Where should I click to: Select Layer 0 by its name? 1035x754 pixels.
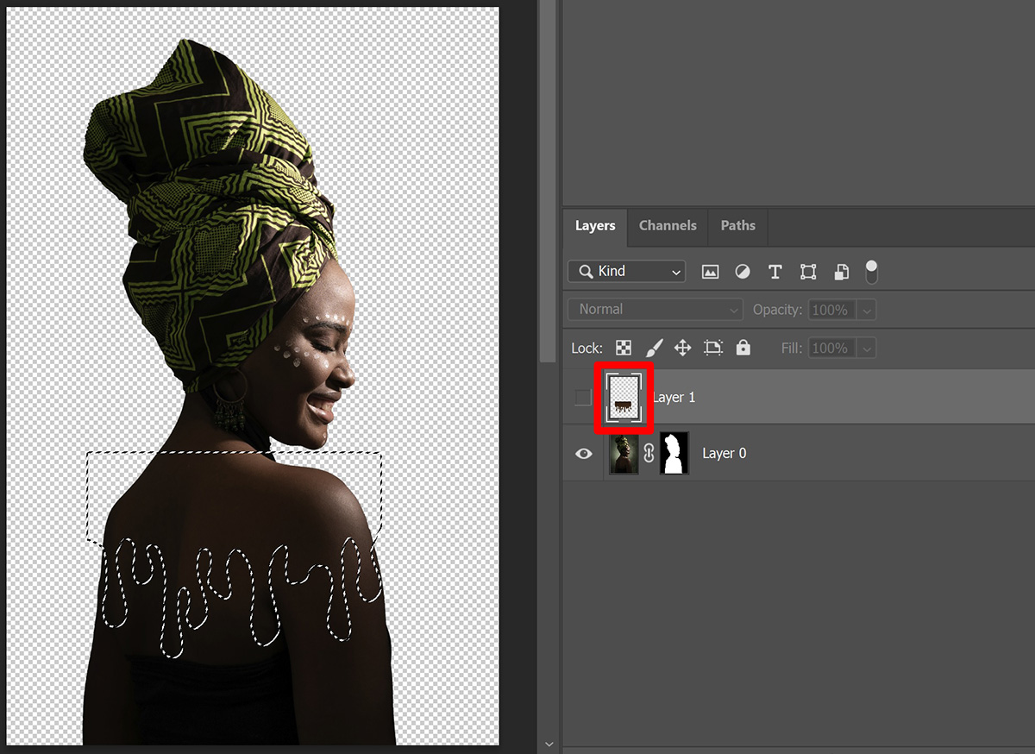[724, 453]
